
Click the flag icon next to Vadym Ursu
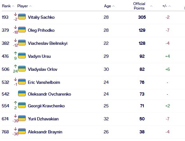(x=22, y=56)
